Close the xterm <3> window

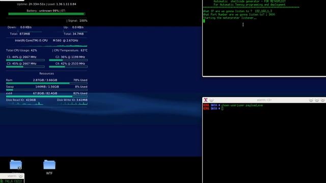coord(322,100)
